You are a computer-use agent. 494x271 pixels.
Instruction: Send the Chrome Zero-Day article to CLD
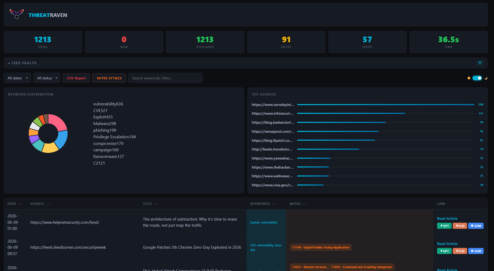(460, 251)
